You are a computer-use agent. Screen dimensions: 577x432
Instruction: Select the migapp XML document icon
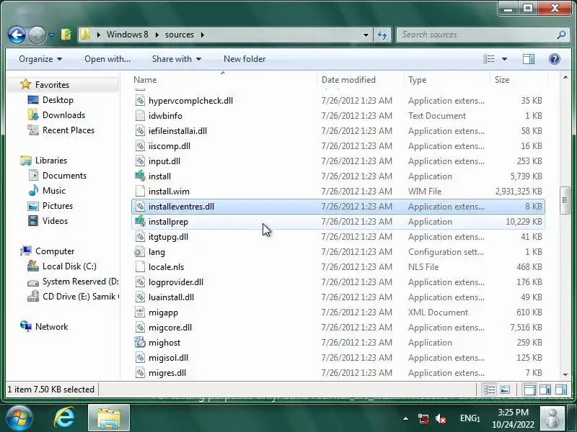coord(140,312)
